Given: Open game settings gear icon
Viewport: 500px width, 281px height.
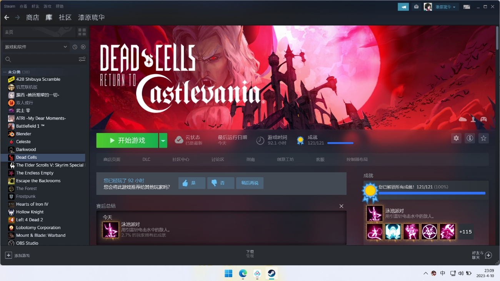Looking at the screenshot, I should coord(456,138).
